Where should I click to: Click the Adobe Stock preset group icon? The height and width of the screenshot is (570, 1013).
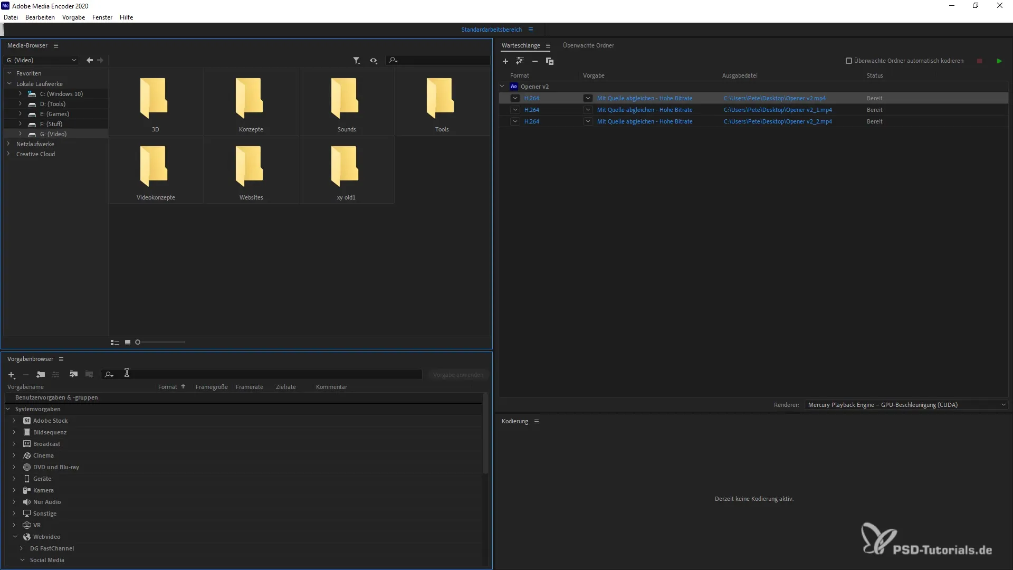pyautogui.click(x=27, y=421)
